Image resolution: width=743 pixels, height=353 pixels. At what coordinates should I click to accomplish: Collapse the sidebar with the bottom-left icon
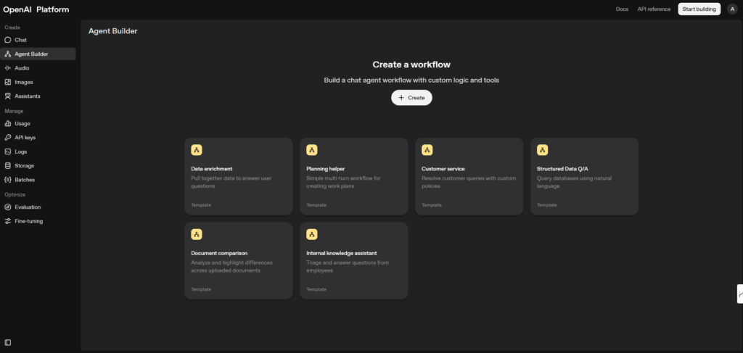pos(8,342)
